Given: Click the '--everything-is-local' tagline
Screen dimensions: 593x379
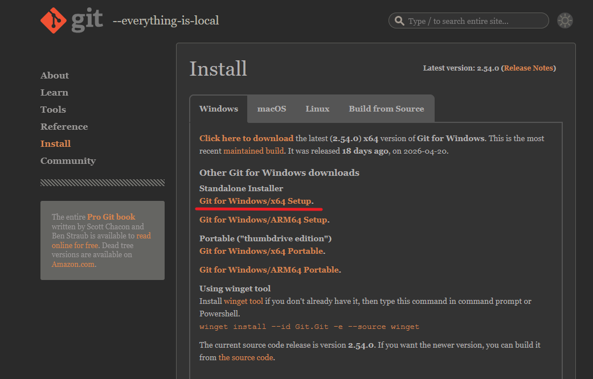Looking at the screenshot, I should (166, 20).
